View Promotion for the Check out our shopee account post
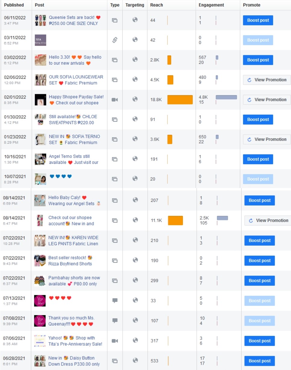The image size is (291, 370). click(x=268, y=220)
